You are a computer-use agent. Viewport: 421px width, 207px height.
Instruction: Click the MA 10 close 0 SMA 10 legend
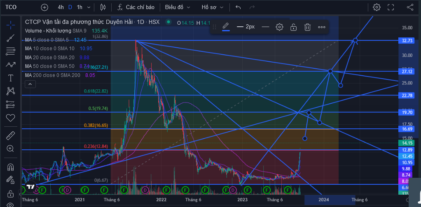click(x=59, y=49)
